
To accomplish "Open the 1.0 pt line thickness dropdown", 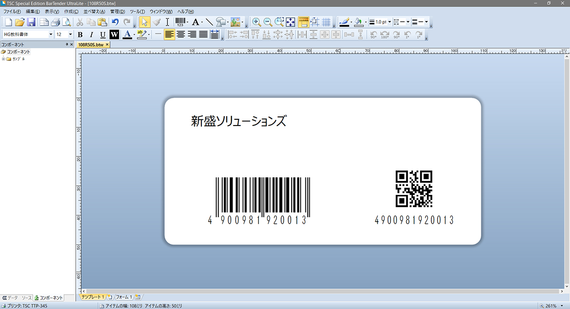I will coord(389,22).
